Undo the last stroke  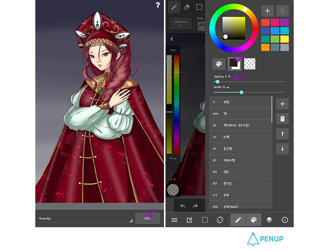click(183, 206)
